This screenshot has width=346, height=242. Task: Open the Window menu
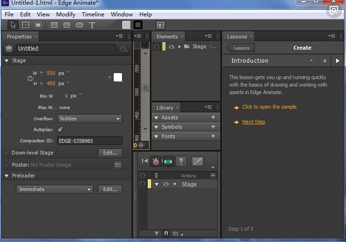tap(122, 15)
